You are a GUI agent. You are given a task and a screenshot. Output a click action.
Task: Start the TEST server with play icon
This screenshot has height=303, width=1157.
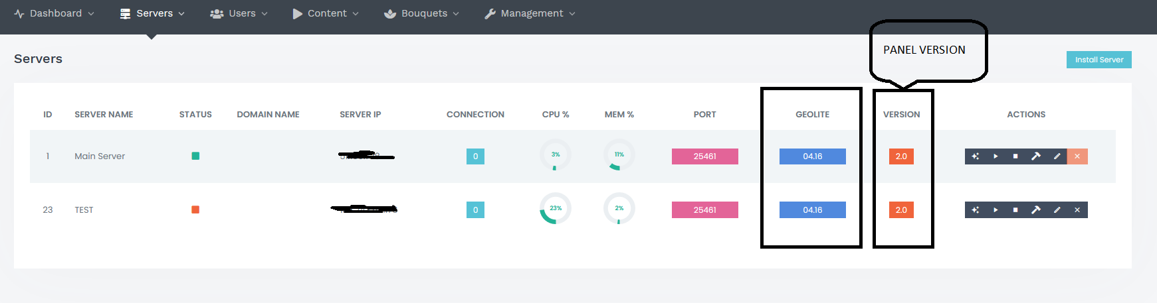[996, 210]
